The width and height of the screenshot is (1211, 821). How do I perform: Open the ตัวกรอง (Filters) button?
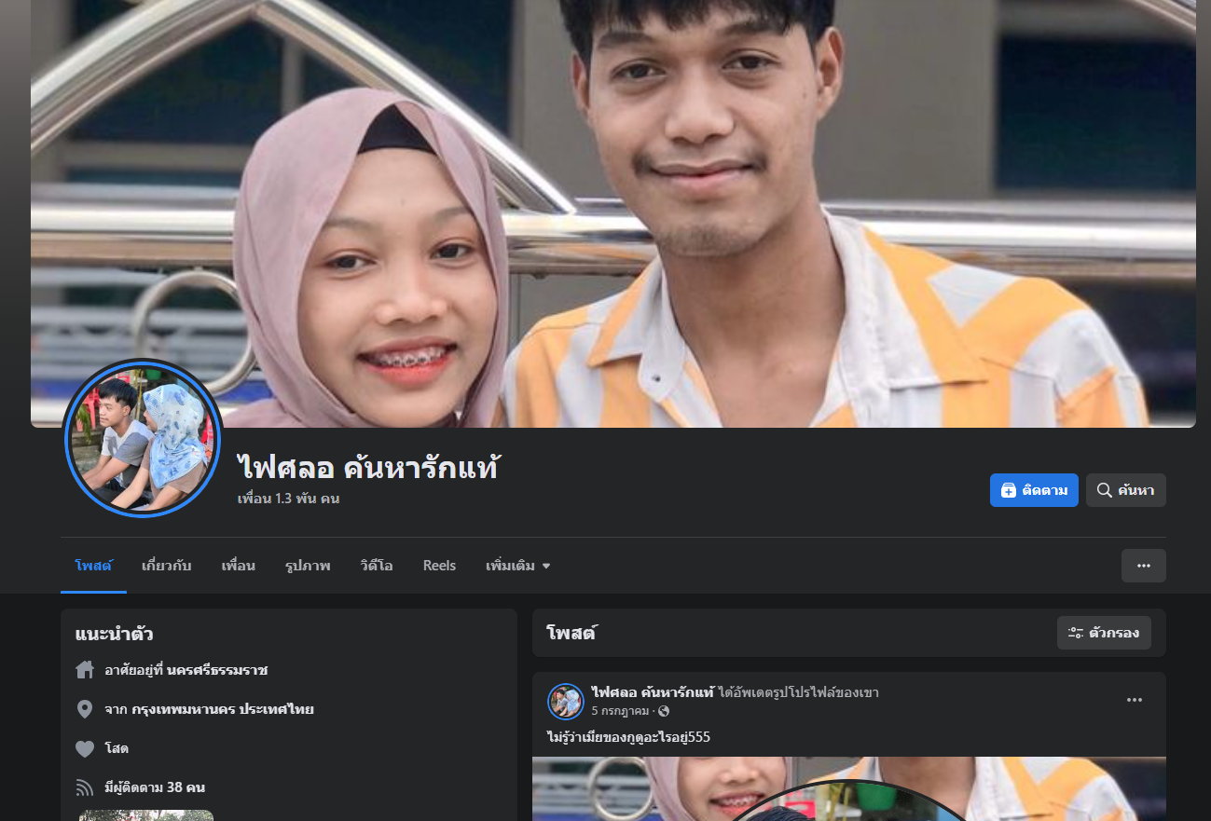1104,633
